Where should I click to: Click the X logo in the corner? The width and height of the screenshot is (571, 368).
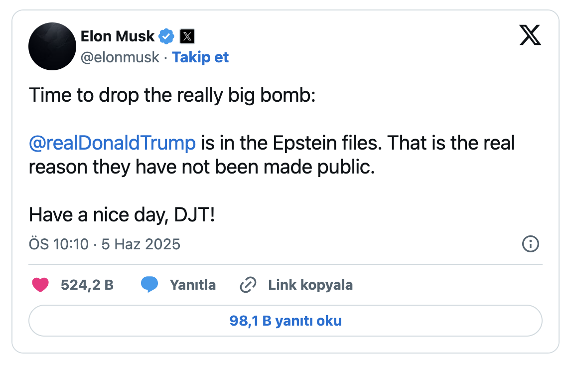(x=530, y=35)
